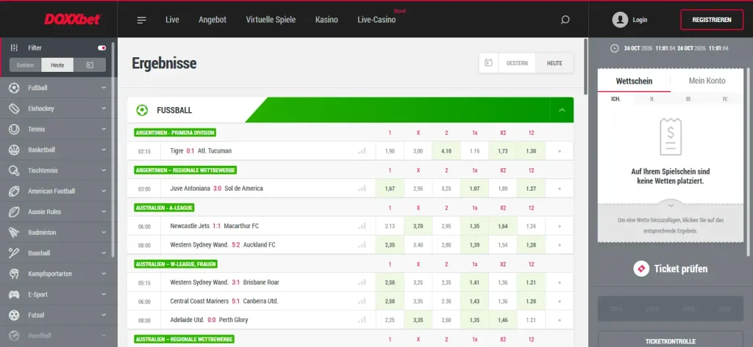This screenshot has width=753, height=347.
Task: Click GESTERN results button
Action: click(517, 63)
